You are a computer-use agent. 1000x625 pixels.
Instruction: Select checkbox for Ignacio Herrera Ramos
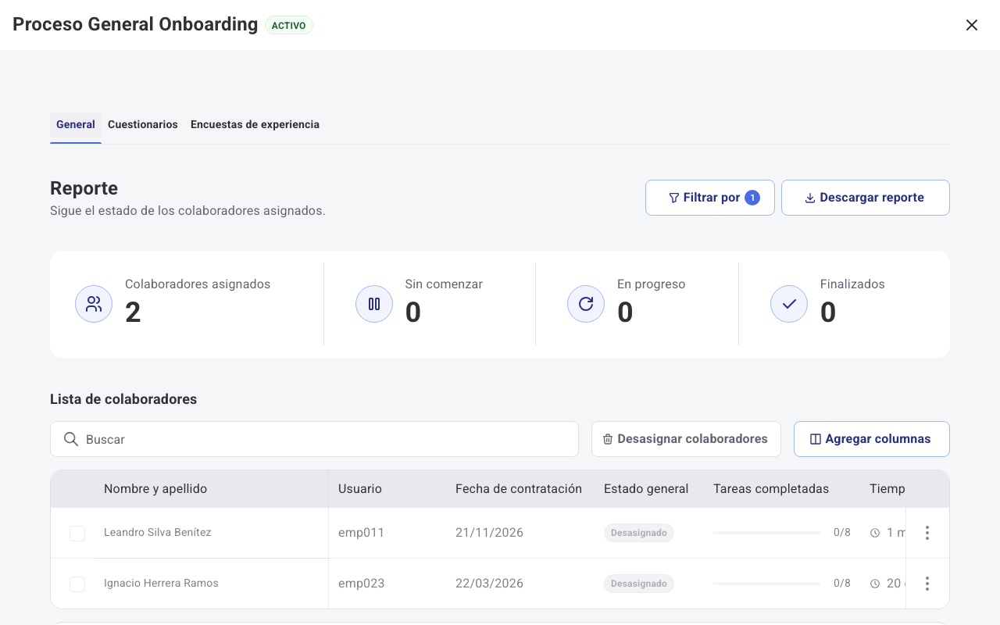point(77,584)
